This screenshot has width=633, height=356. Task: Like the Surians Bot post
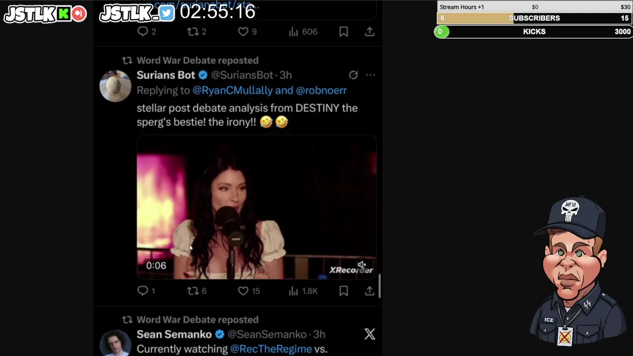click(243, 291)
